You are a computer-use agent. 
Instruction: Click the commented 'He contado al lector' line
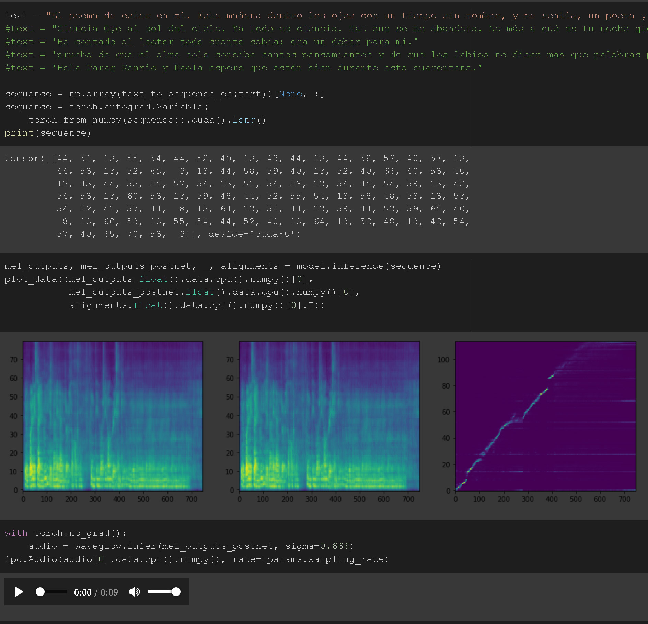click(x=211, y=42)
